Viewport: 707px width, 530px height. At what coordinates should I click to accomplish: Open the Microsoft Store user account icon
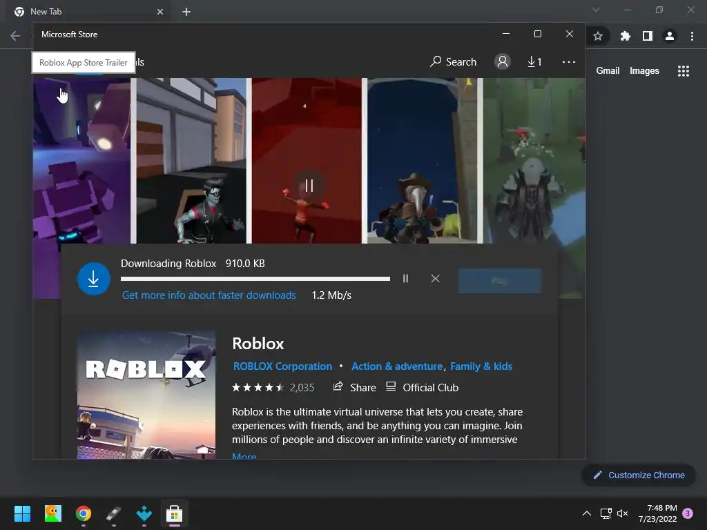(x=503, y=61)
